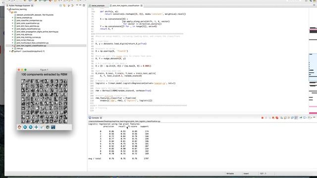317x178 pixels.
Task: Minimize the Console panel
Action: (314, 118)
